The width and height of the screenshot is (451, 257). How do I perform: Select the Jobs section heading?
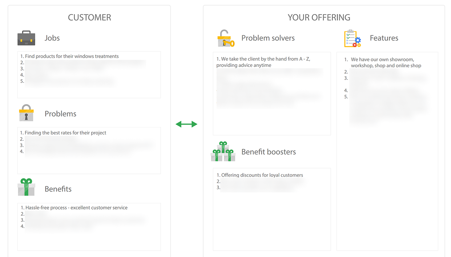pyautogui.click(x=52, y=38)
